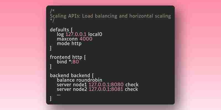Click the closing comment marker */
This screenshot has width=221, height=110.
[x=52, y=20]
